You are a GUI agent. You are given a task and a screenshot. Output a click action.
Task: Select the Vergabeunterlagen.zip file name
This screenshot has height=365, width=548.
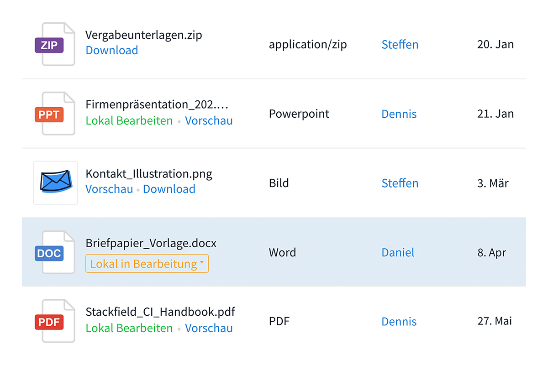point(144,35)
